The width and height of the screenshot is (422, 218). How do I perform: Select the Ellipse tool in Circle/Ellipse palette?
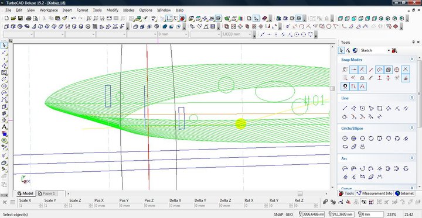pos(345,147)
